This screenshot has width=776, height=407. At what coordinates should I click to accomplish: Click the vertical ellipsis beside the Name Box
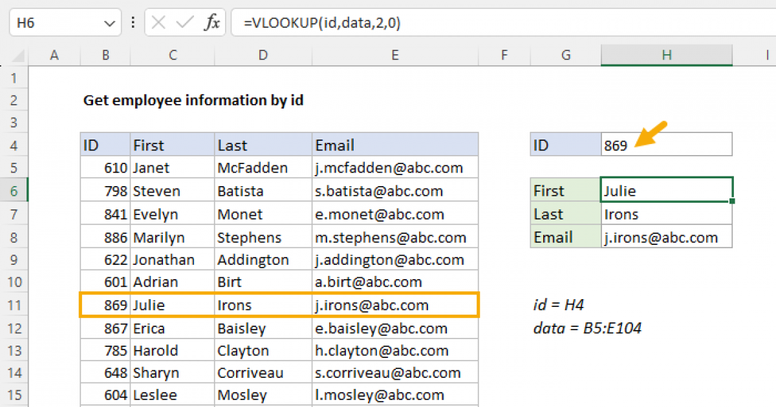click(133, 22)
